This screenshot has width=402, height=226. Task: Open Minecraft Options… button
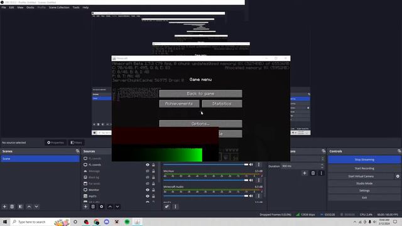(200, 124)
